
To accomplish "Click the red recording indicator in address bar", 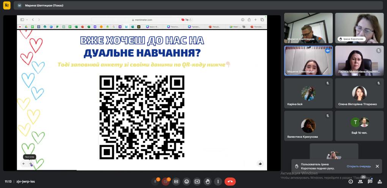I will (x=183, y=20).
